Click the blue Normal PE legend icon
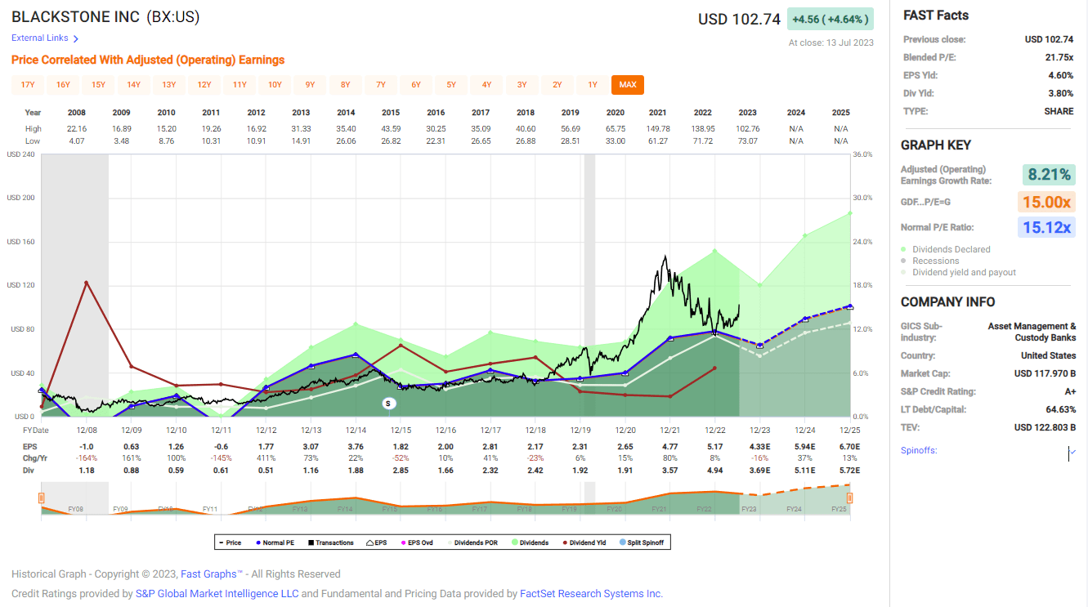This screenshot has height=607, width=1088. click(x=257, y=542)
